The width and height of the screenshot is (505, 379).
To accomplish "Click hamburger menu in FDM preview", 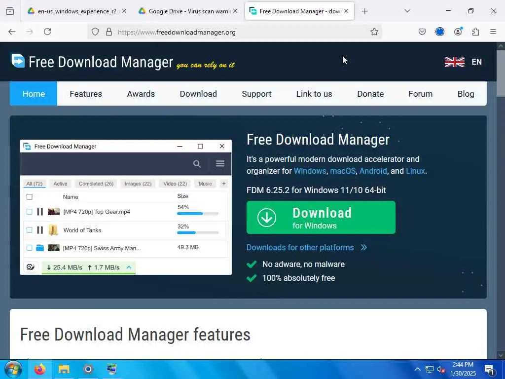I will coord(220,164).
